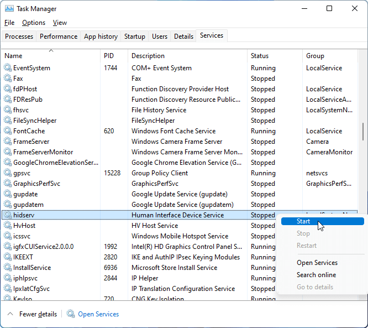This screenshot has width=368, height=328.
Task: Switch to the Startup tab
Action: [135, 37]
